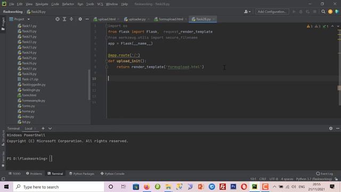This screenshot has width=341, height=192.
Task: Click UTF-8 encoding in status bar
Action: point(273,179)
